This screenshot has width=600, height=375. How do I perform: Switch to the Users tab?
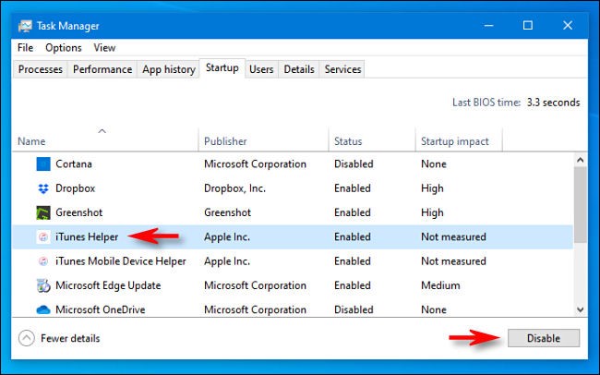[x=261, y=69]
